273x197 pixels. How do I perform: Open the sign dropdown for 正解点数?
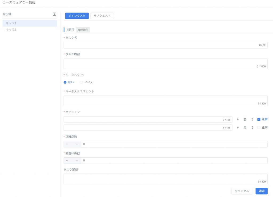[x=72, y=144]
